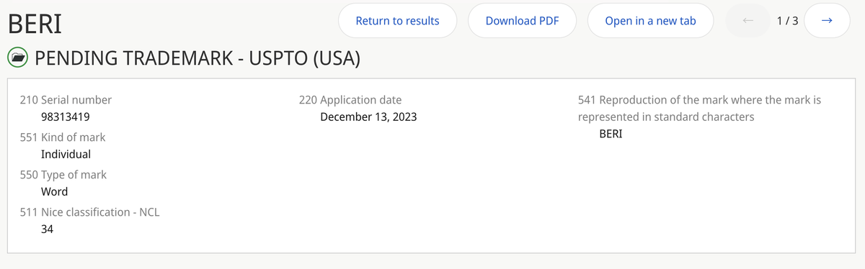Select the December 13, 2023 date value

coord(368,117)
